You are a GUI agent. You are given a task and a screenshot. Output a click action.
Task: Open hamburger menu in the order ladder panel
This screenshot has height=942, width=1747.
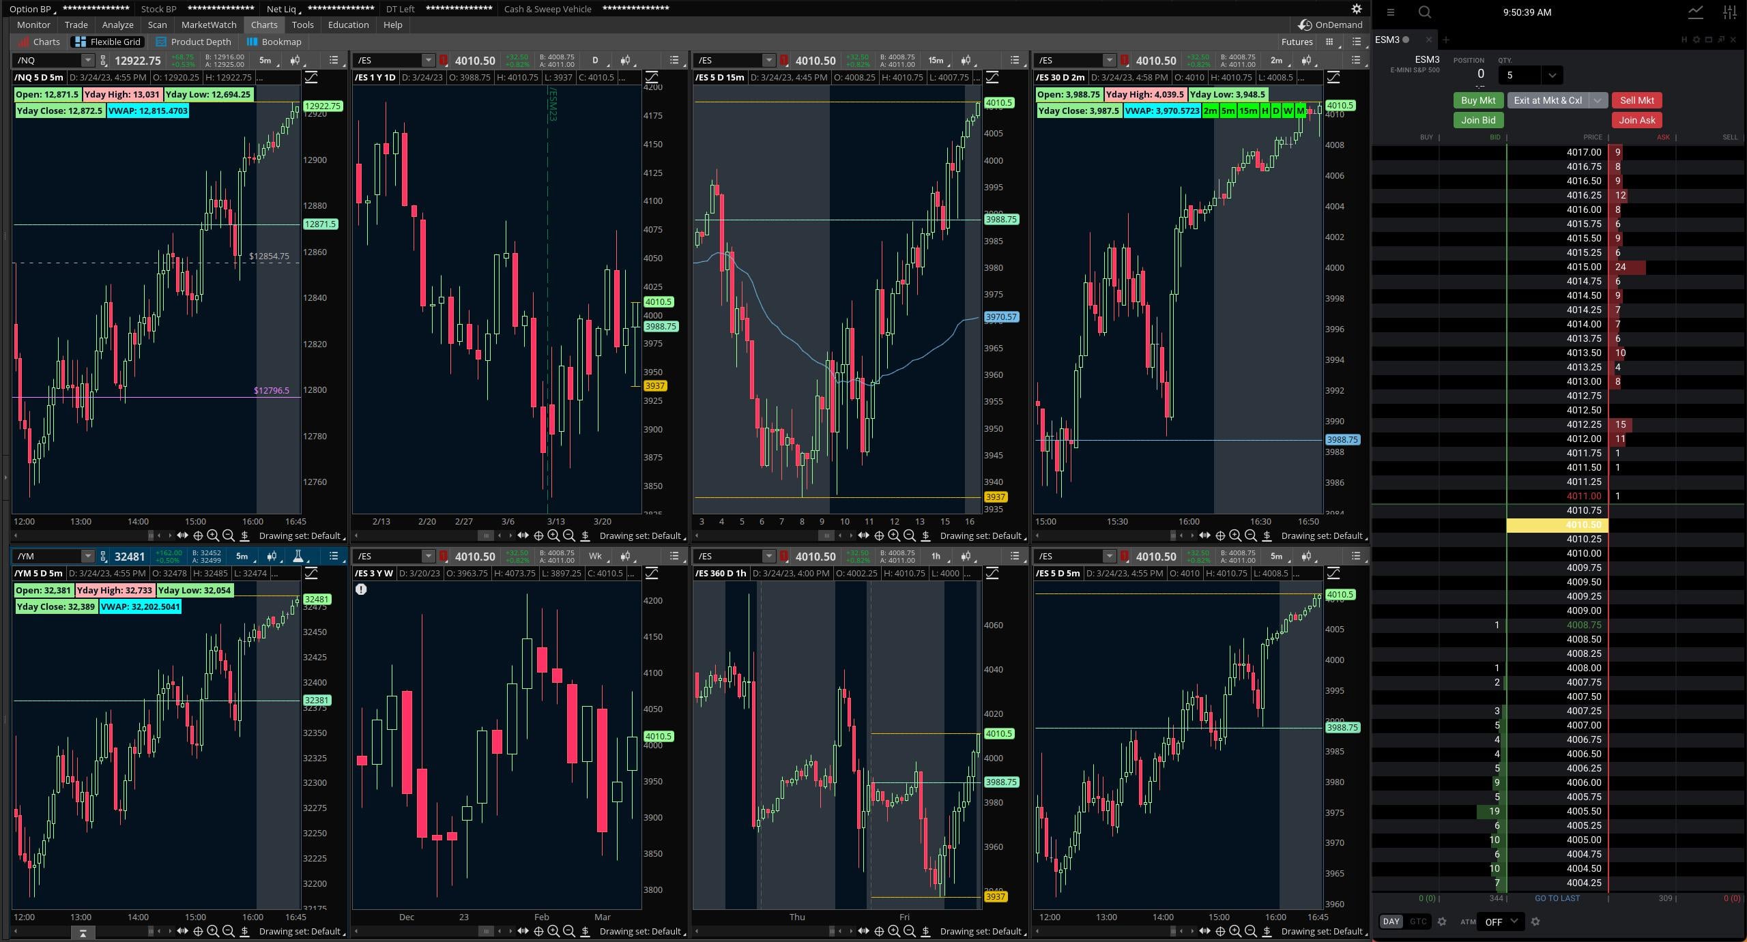point(1390,12)
